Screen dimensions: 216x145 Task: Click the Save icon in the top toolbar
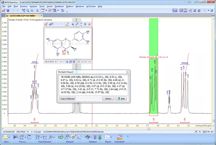tap(8, 10)
